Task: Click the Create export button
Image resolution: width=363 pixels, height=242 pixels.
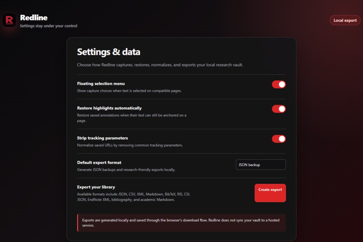Action: tap(270, 193)
